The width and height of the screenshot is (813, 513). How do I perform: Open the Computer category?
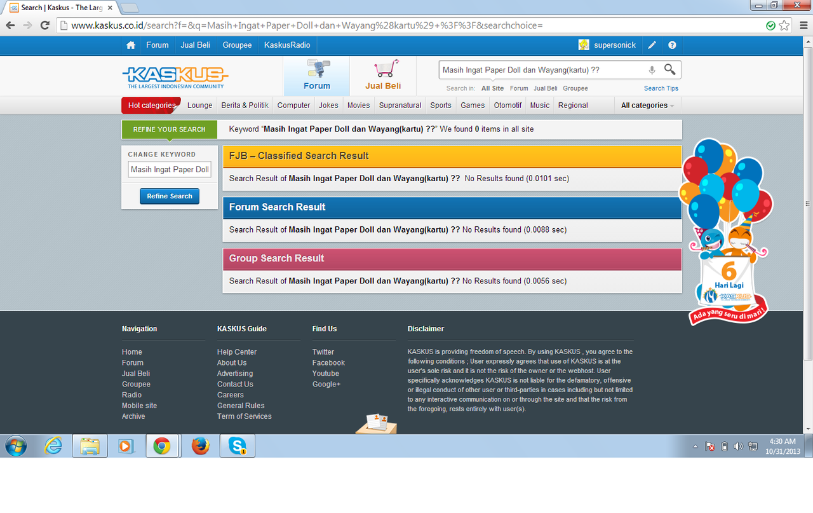(294, 106)
